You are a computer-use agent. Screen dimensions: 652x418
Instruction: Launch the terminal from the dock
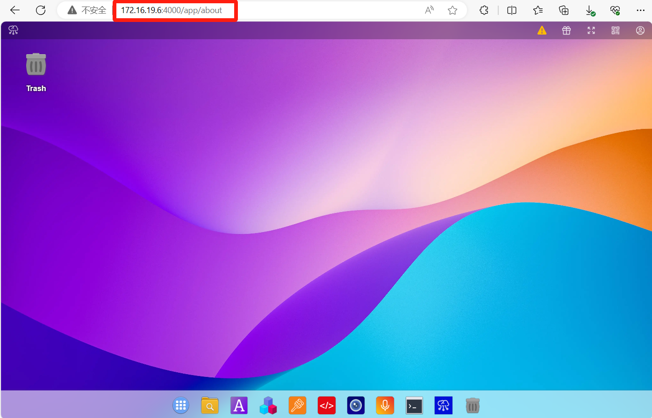(x=414, y=405)
